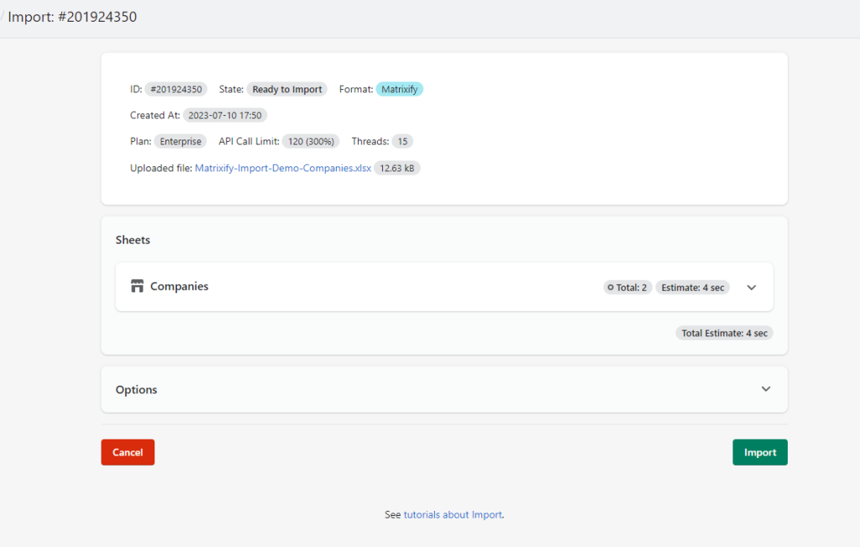Click the Estimate: 4 sec badge
Viewport: 860px width, 547px height.
pos(692,287)
